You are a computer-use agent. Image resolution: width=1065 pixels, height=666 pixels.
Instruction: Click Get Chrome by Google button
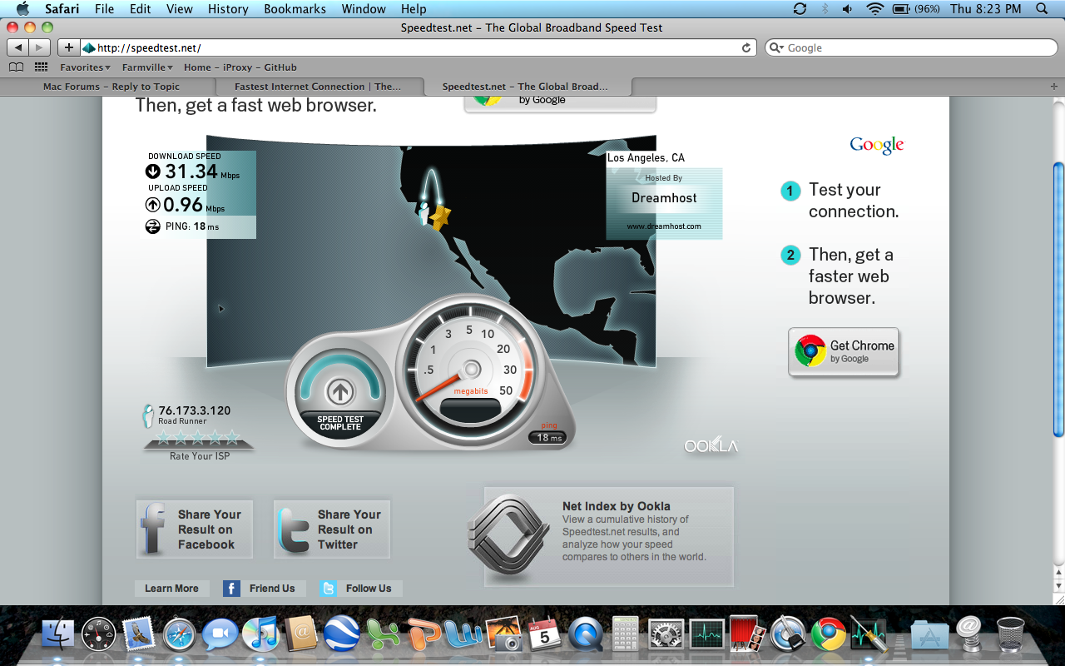pyautogui.click(x=844, y=352)
